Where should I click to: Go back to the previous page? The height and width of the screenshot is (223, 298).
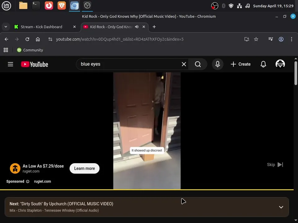[7, 39]
